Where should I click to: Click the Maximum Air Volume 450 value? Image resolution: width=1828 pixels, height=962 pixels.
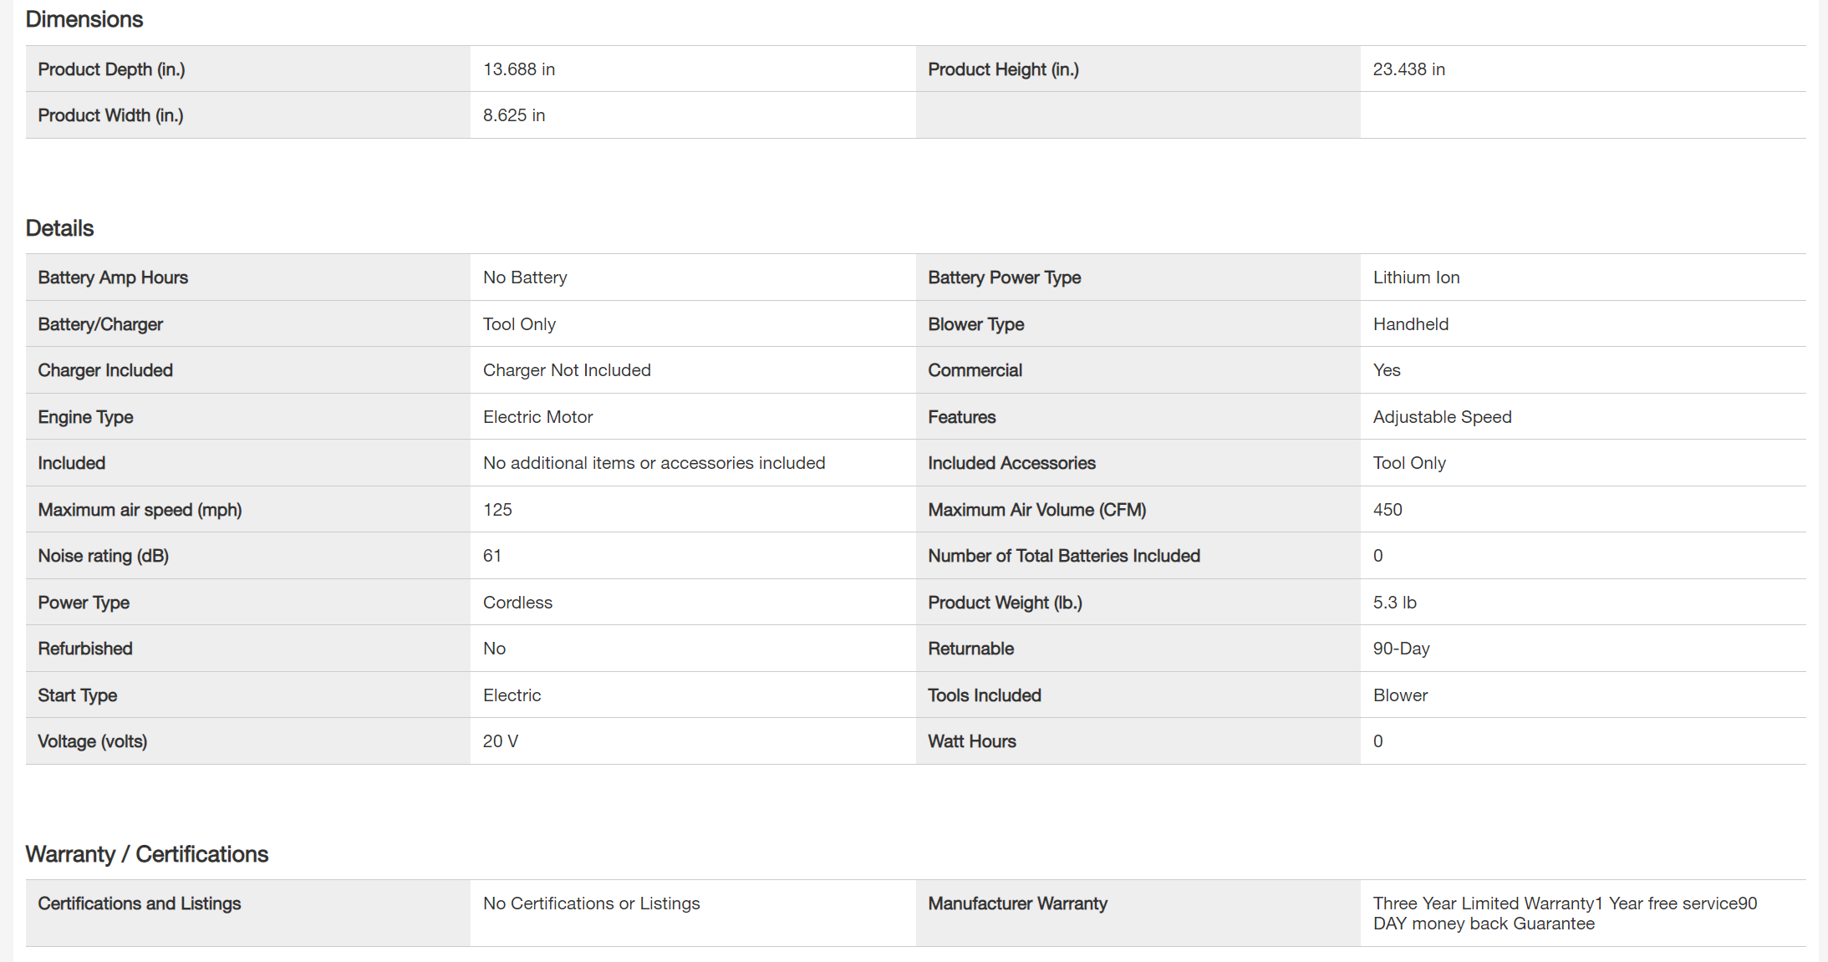click(x=1388, y=510)
